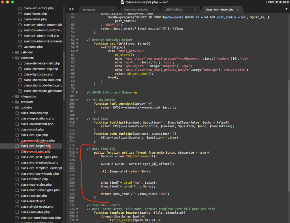Click the class-deprecations.php file icon
290x223 pixels.
17,118
